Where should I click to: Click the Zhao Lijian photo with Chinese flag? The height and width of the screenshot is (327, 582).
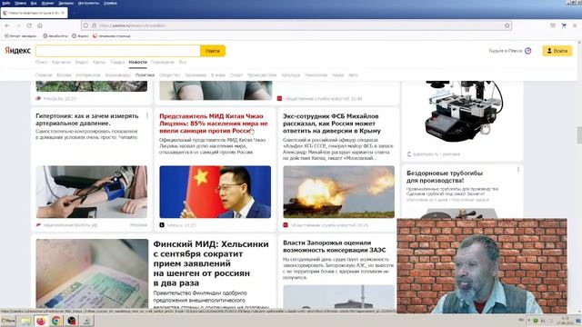(x=215, y=192)
